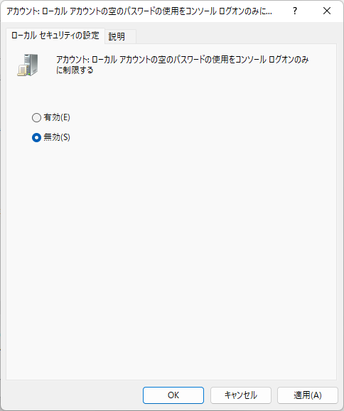Screen dimensions: 344x411
Task: Click the 有効(E) label text
Action: (x=57, y=117)
